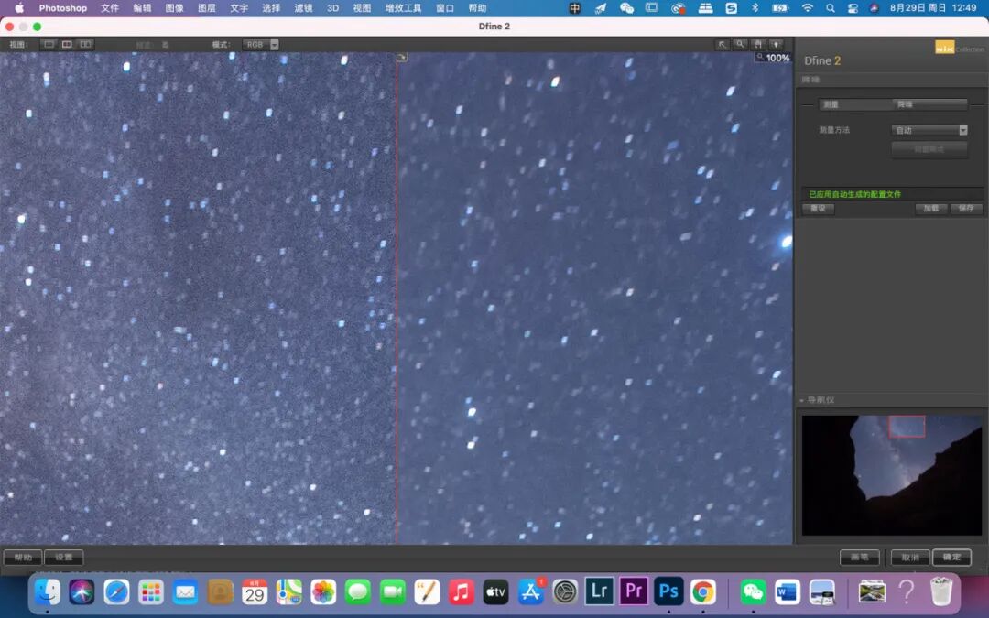Click the 重设 reset button

[818, 209]
